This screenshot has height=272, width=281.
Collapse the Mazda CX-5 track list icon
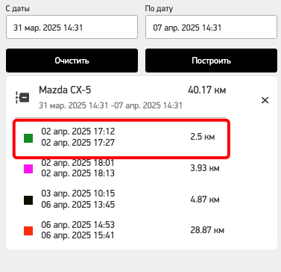(x=22, y=97)
